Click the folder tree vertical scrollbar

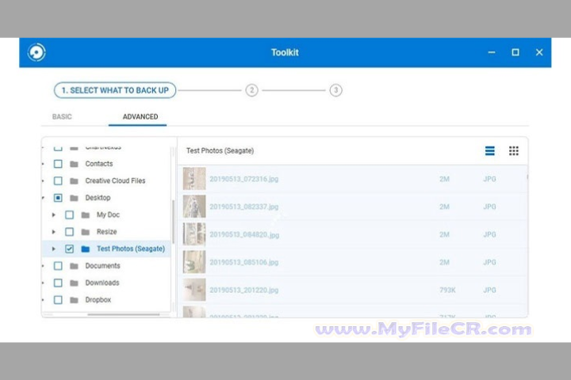coord(173,222)
